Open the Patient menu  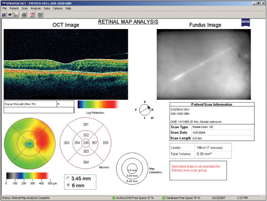[14, 8]
